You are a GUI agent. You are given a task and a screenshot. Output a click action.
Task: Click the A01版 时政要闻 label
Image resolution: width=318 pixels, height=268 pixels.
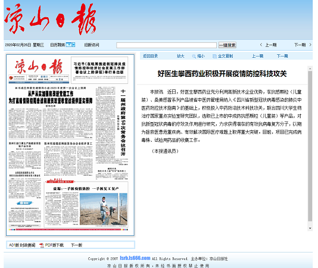point(22,245)
